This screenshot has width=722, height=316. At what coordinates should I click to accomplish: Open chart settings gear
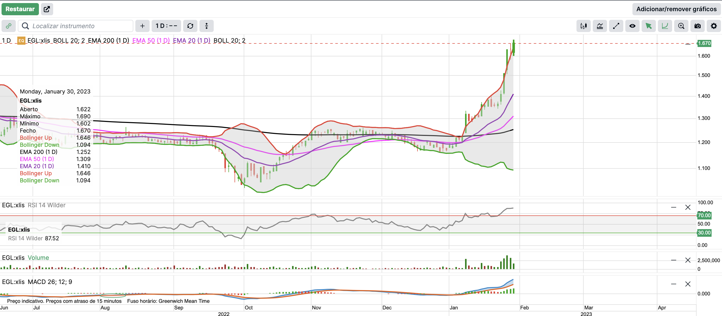pos(714,26)
